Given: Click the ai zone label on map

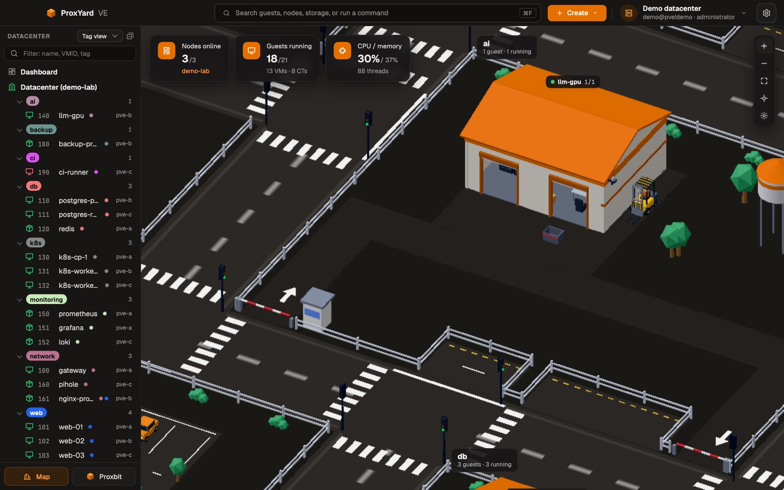Looking at the screenshot, I should 507,47.
